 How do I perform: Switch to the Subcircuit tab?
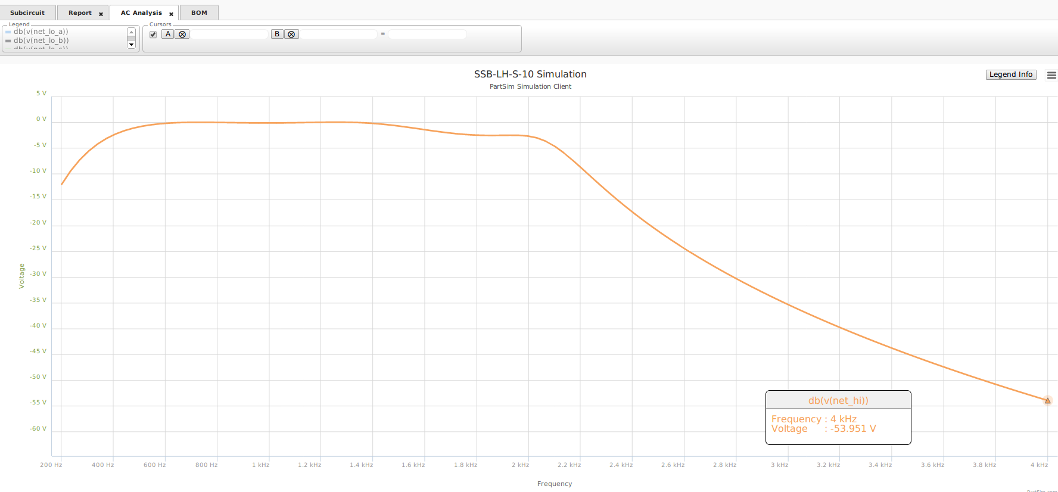27,13
